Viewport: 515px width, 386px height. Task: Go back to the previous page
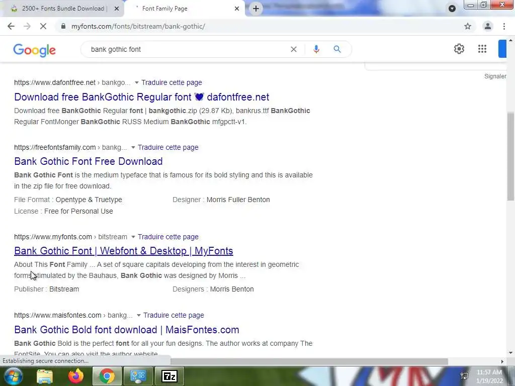pos(11,26)
